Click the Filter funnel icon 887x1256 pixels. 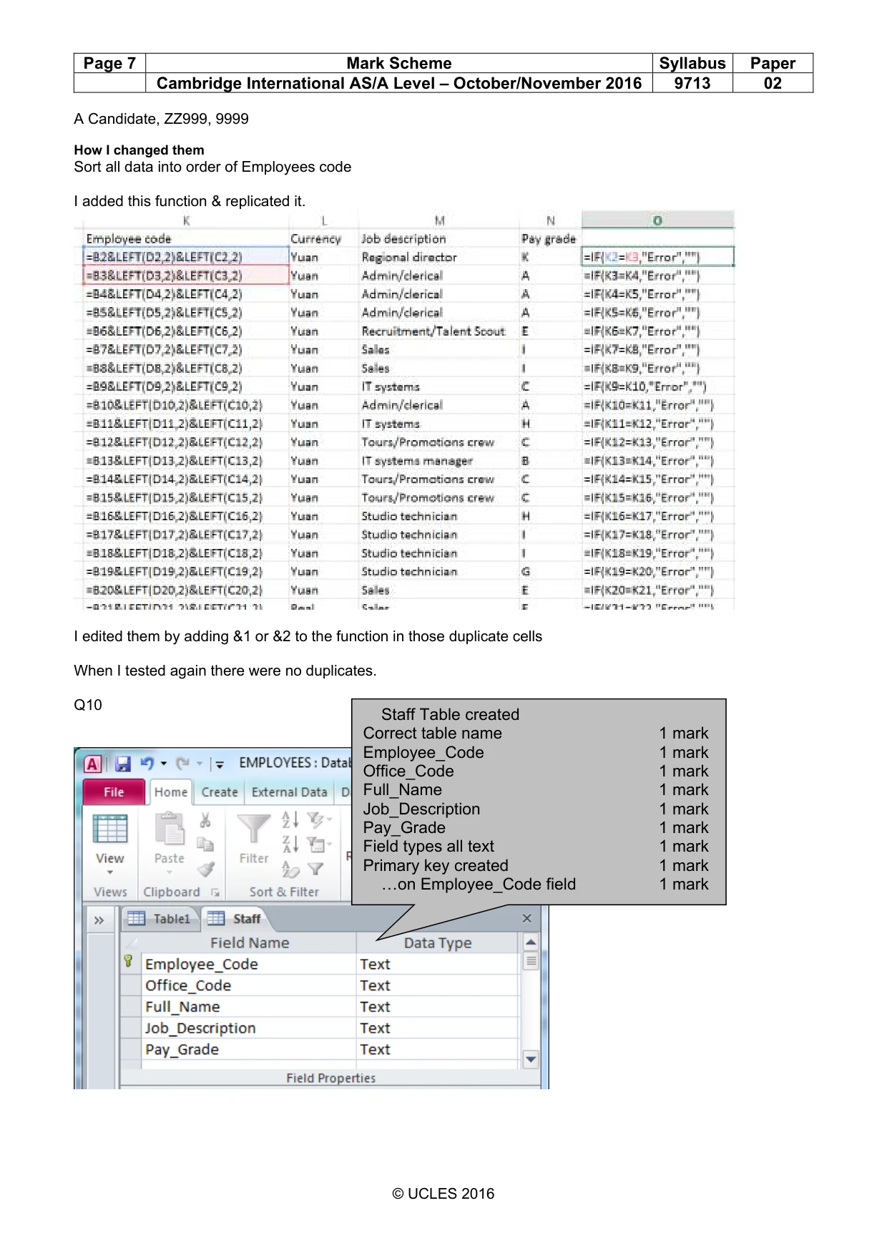253,830
